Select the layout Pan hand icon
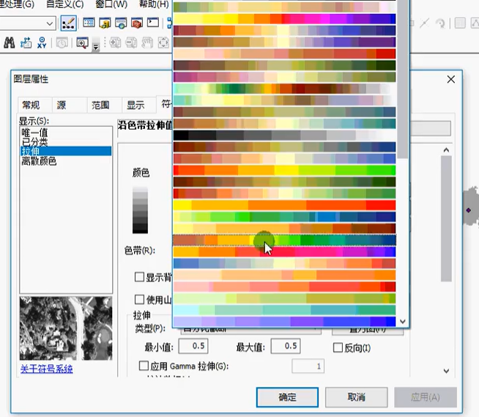This screenshot has height=417, width=479. click(147, 43)
